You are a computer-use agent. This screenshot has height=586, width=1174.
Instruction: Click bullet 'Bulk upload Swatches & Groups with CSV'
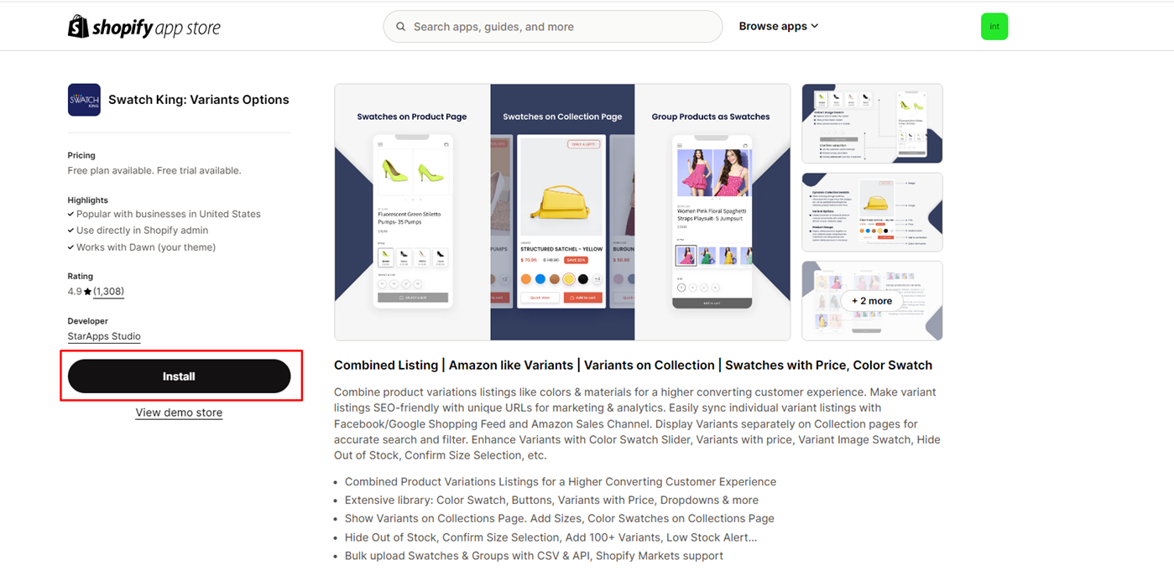534,556
